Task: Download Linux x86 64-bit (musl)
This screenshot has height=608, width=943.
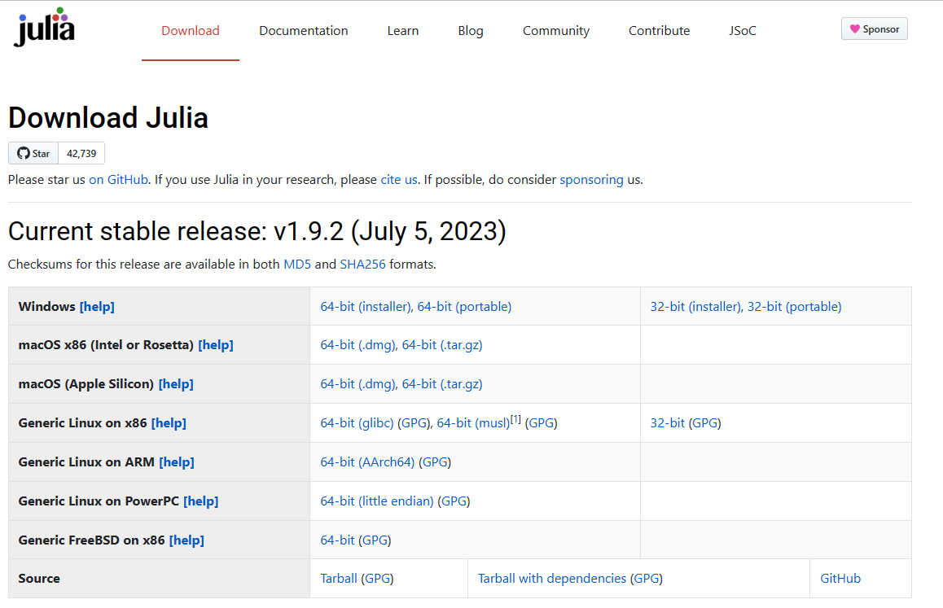Action: (x=473, y=423)
